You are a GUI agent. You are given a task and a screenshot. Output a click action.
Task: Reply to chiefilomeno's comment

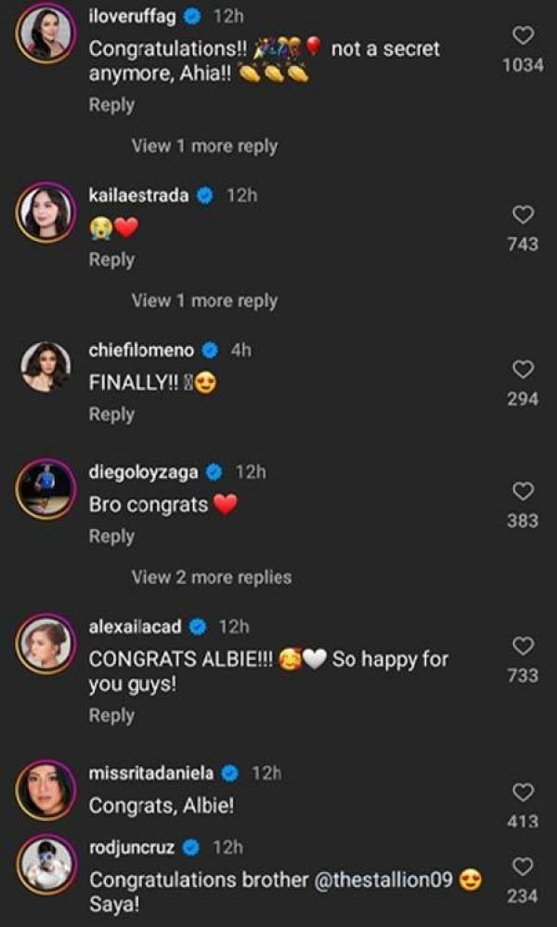click(111, 415)
